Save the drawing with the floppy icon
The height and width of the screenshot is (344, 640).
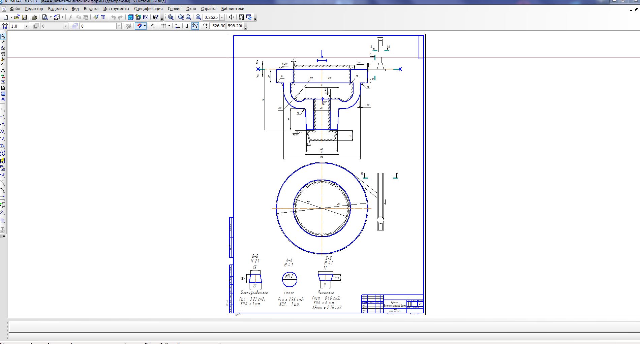[24, 17]
